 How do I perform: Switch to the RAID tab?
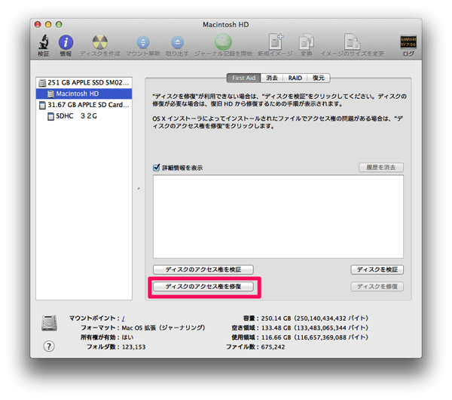[295, 78]
